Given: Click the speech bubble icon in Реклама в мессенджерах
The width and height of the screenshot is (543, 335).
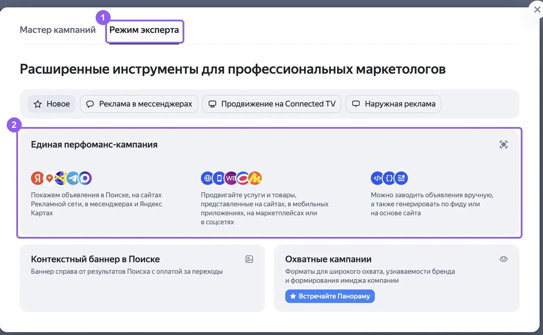Looking at the screenshot, I should 90,104.
